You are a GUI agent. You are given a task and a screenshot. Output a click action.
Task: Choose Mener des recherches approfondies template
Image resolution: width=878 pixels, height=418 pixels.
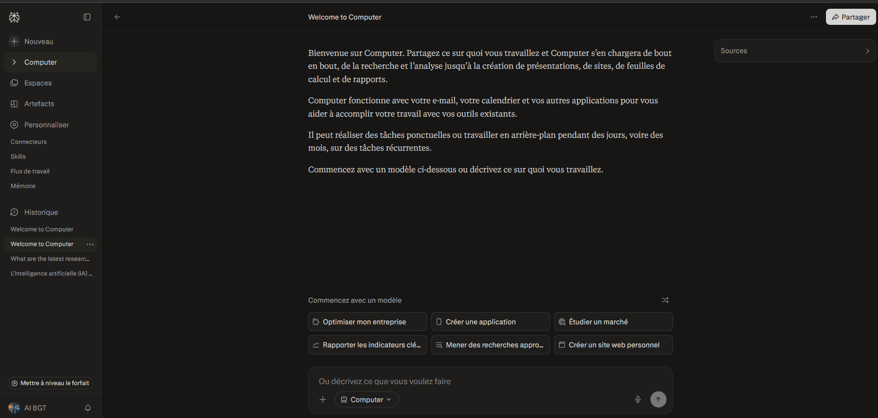tap(490, 345)
